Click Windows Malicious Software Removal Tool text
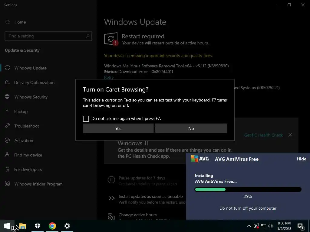The width and height of the screenshot is (310, 232). tap(166, 66)
